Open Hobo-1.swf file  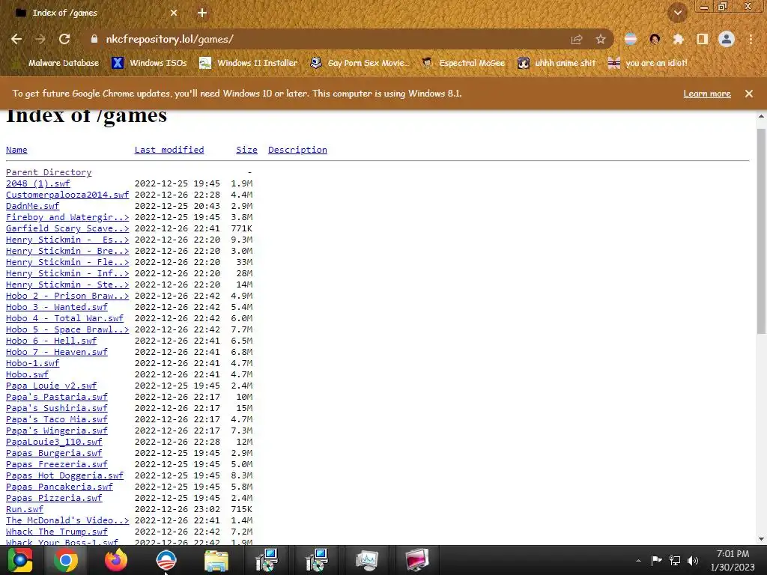33,363
